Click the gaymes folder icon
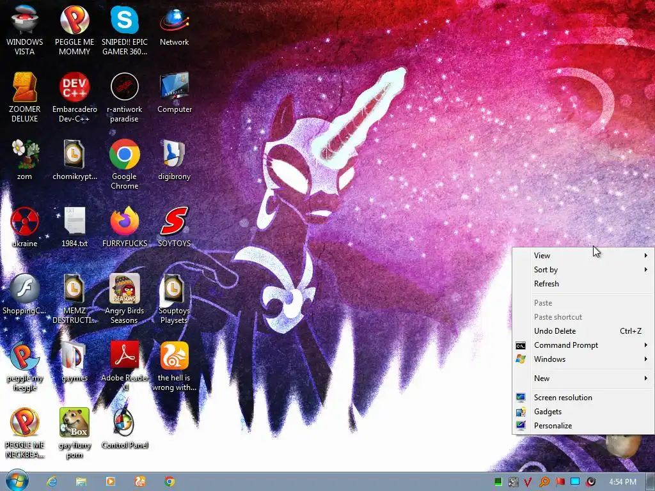 [74, 362]
